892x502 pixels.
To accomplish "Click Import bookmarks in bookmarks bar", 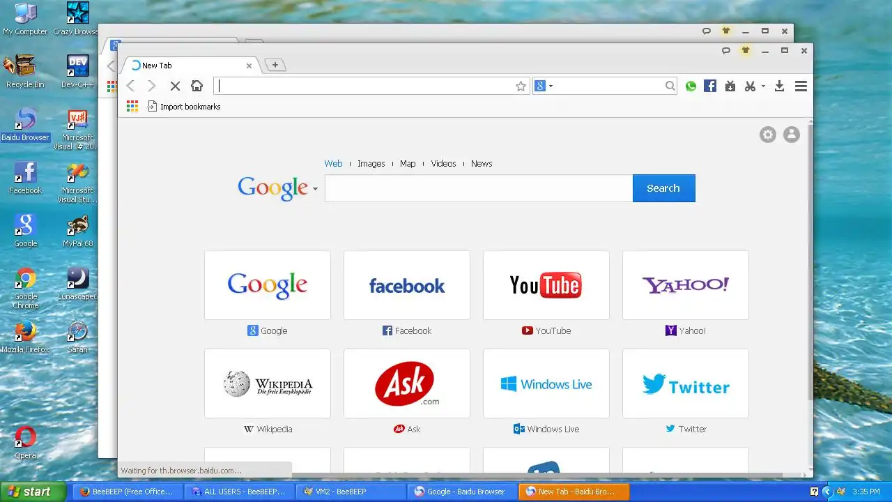I will pos(184,107).
